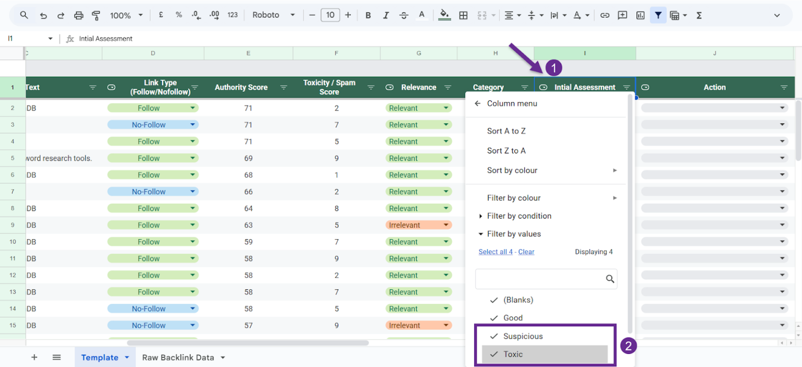Click the name box cell reference
Screen dimensions: 802x367
coord(30,39)
